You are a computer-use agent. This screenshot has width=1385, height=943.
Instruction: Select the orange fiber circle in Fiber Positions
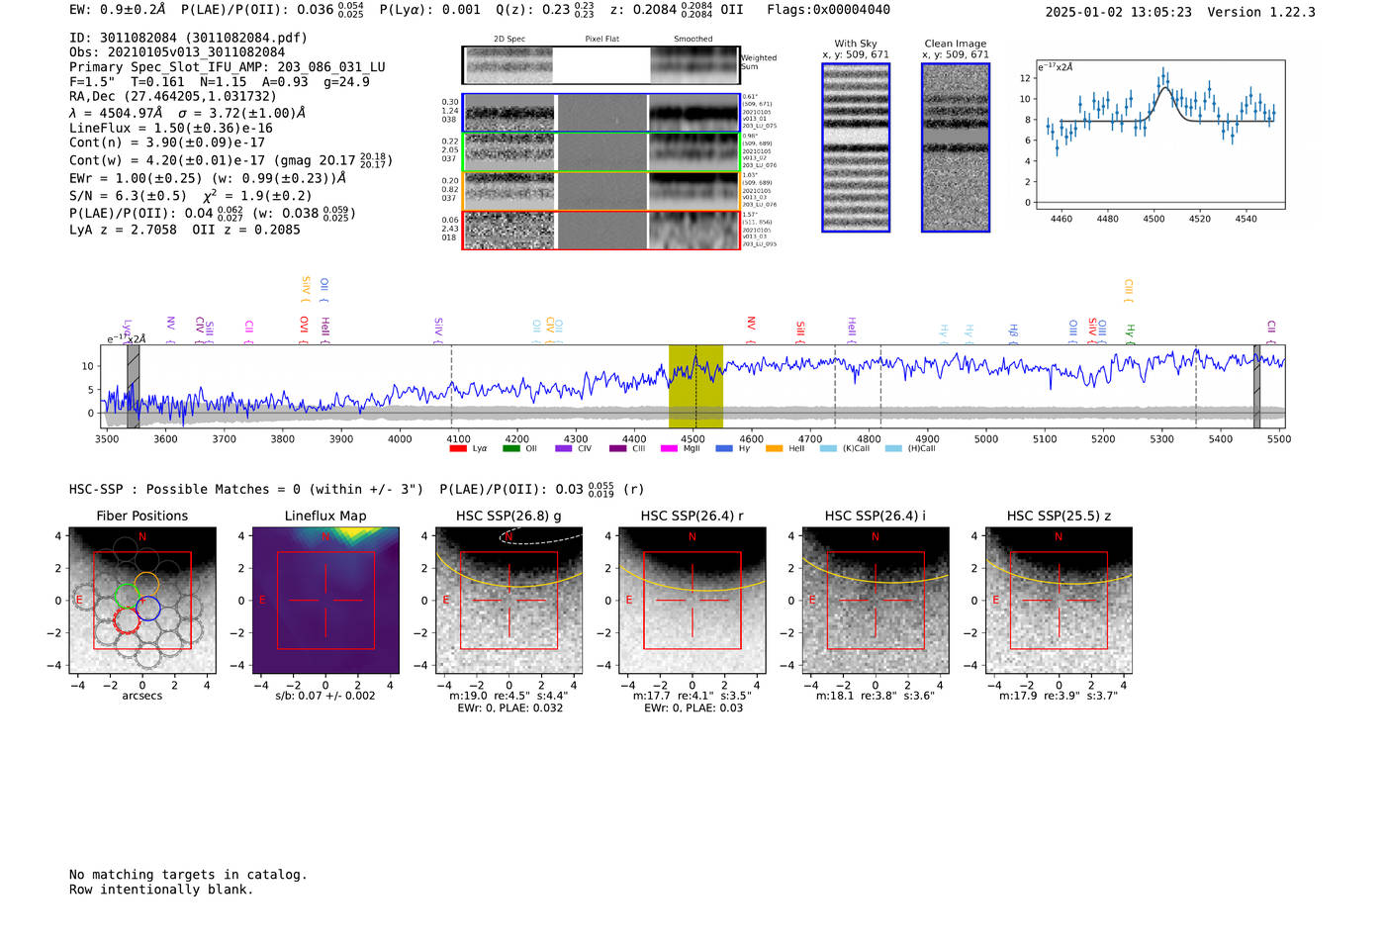tap(145, 584)
